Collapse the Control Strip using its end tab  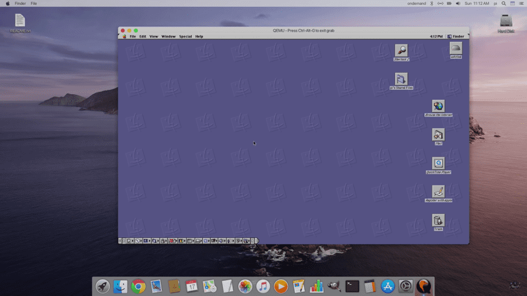tap(256, 241)
